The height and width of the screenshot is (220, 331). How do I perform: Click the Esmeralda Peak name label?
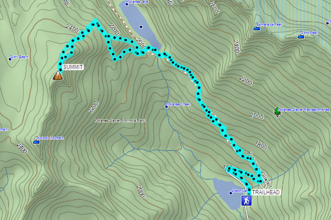coord(269,25)
